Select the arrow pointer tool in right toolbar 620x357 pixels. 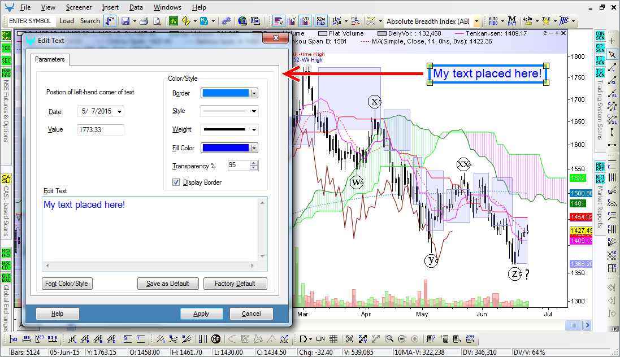pos(612,54)
